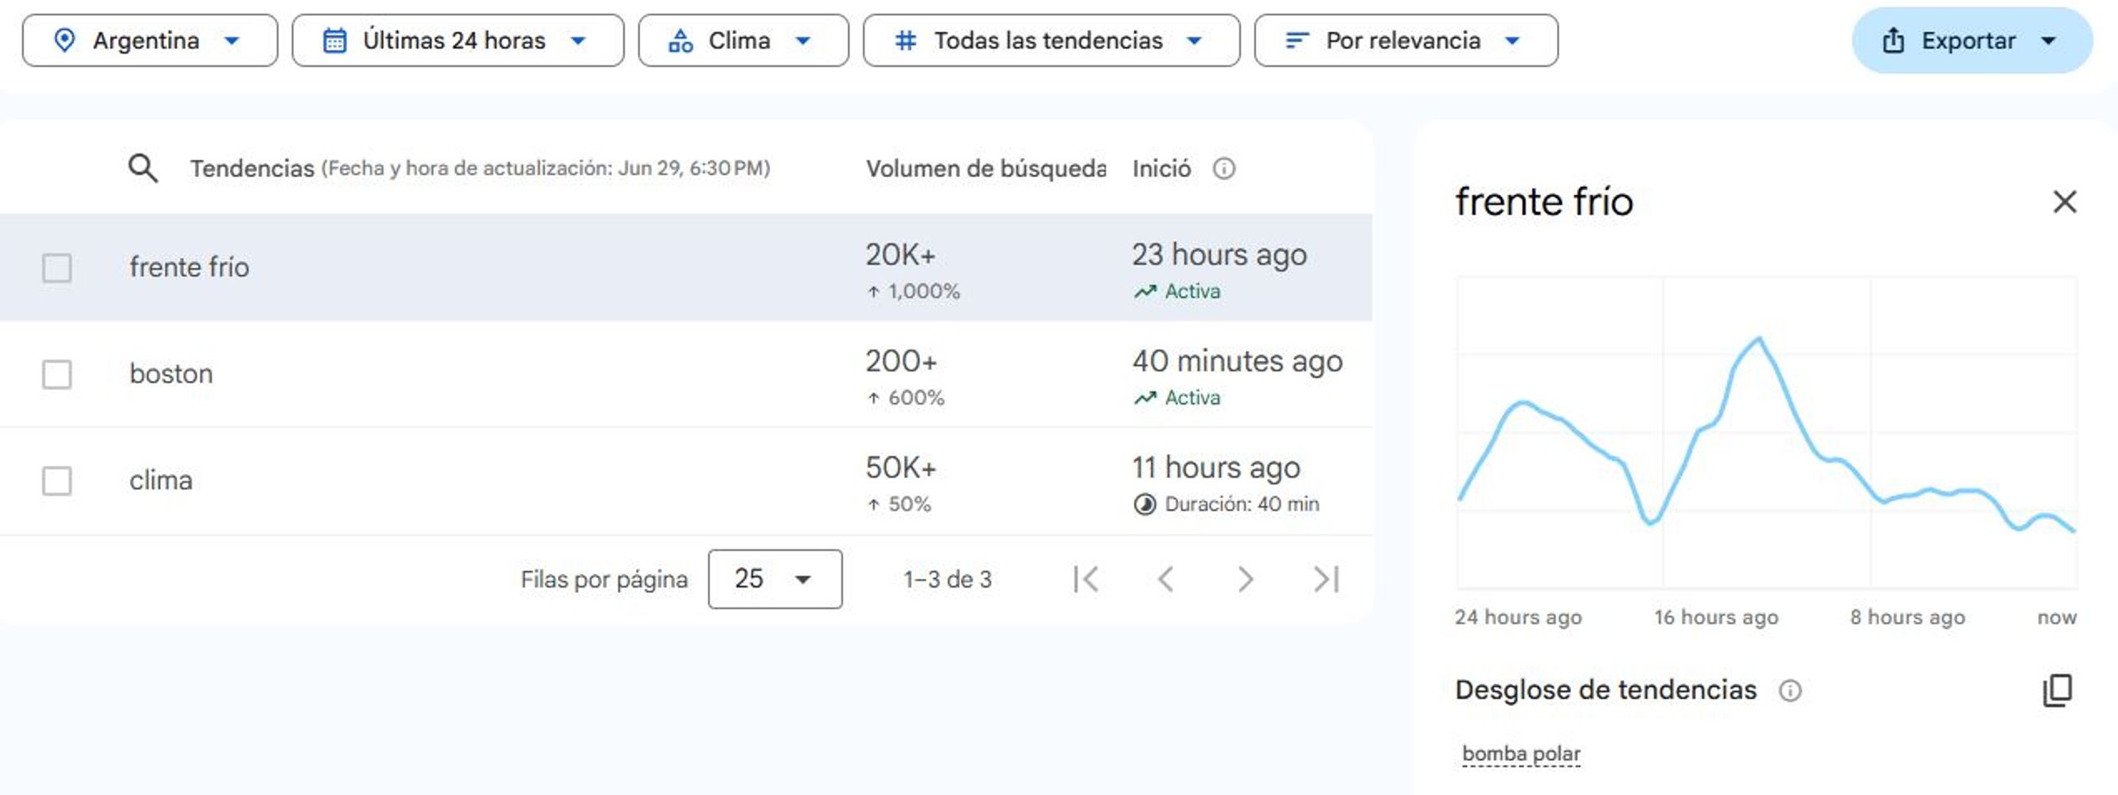Click the location pin icon in Argentina filter

(x=64, y=41)
